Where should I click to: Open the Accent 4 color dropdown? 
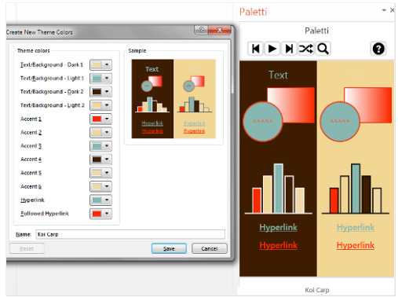click(x=107, y=159)
